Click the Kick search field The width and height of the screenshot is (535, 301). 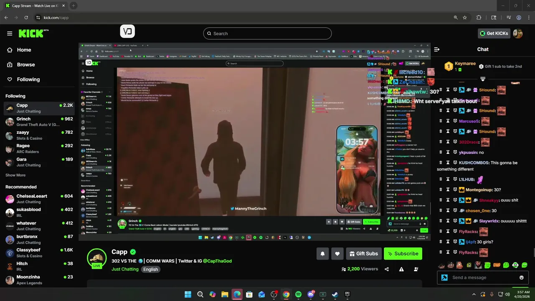click(x=267, y=33)
